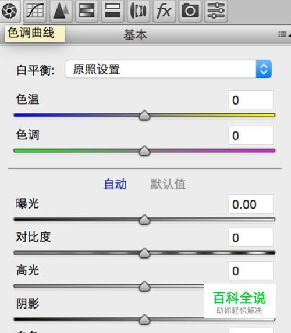Expand the 白平衡 dropdown showing 原照设置
291x333 pixels.
pyautogui.click(x=168, y=69)
